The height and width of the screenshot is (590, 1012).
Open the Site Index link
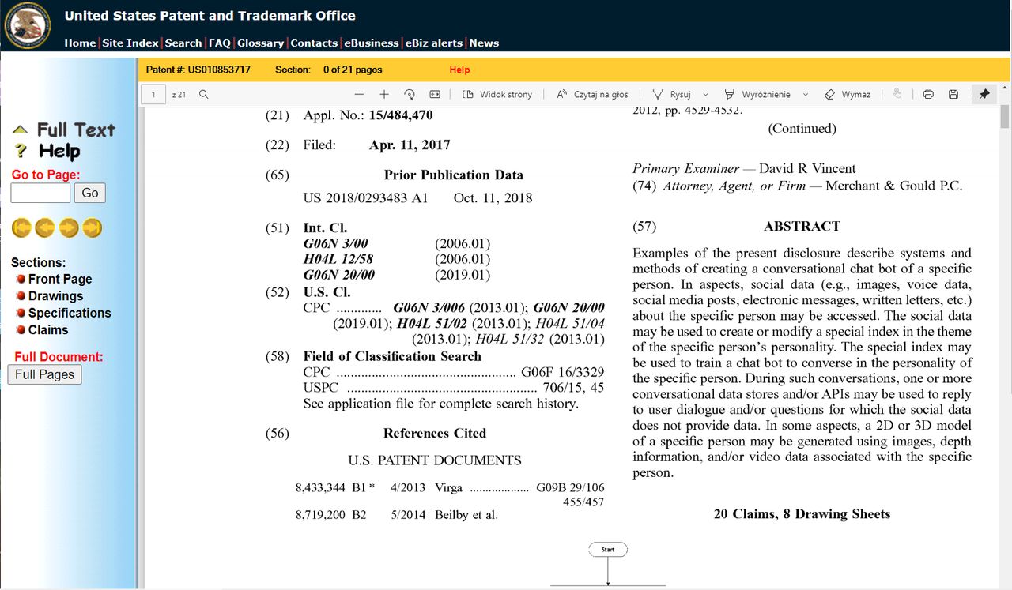(x=130, y=43)
